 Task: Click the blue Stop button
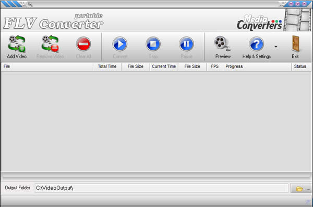pyautogui.click(x=153, y=44)
